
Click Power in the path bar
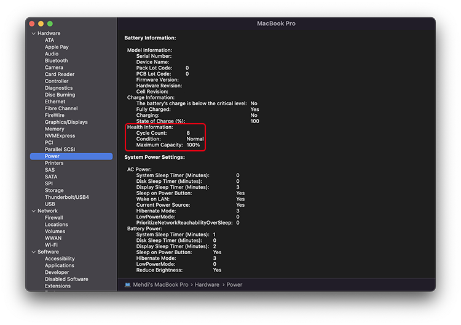[x=234, y=284]
